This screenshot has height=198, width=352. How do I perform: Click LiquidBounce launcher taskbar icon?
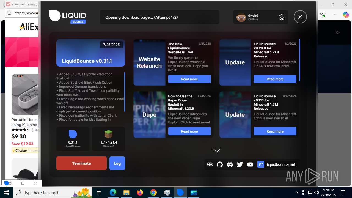click(180, 193)
